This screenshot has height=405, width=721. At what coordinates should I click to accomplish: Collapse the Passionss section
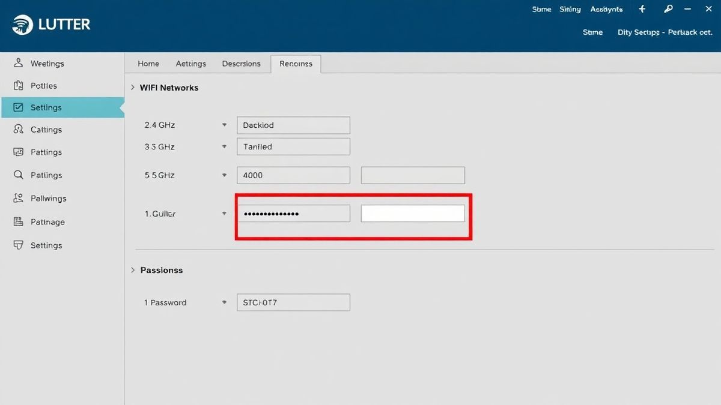[x=133, y=270]
